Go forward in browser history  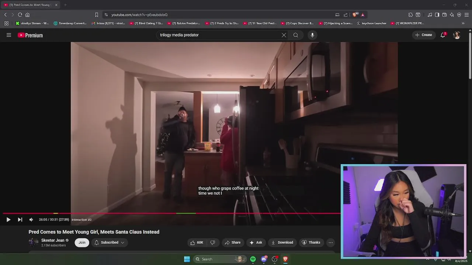(x=12, y=15)
